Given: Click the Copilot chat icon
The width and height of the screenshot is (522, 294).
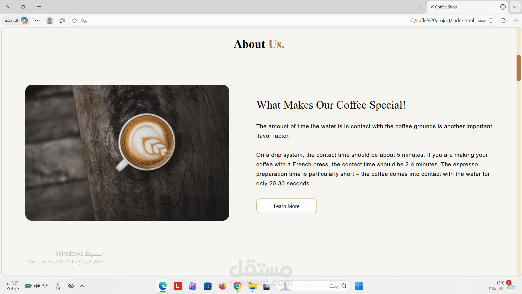Looking at the screenshot, I should 24,20.
